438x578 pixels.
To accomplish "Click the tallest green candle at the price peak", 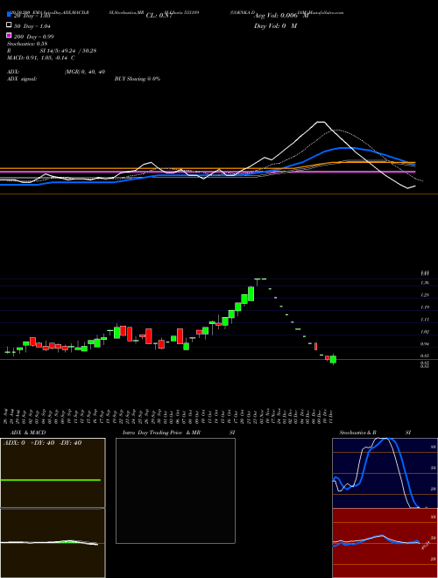I will click(x=251, y=293).
